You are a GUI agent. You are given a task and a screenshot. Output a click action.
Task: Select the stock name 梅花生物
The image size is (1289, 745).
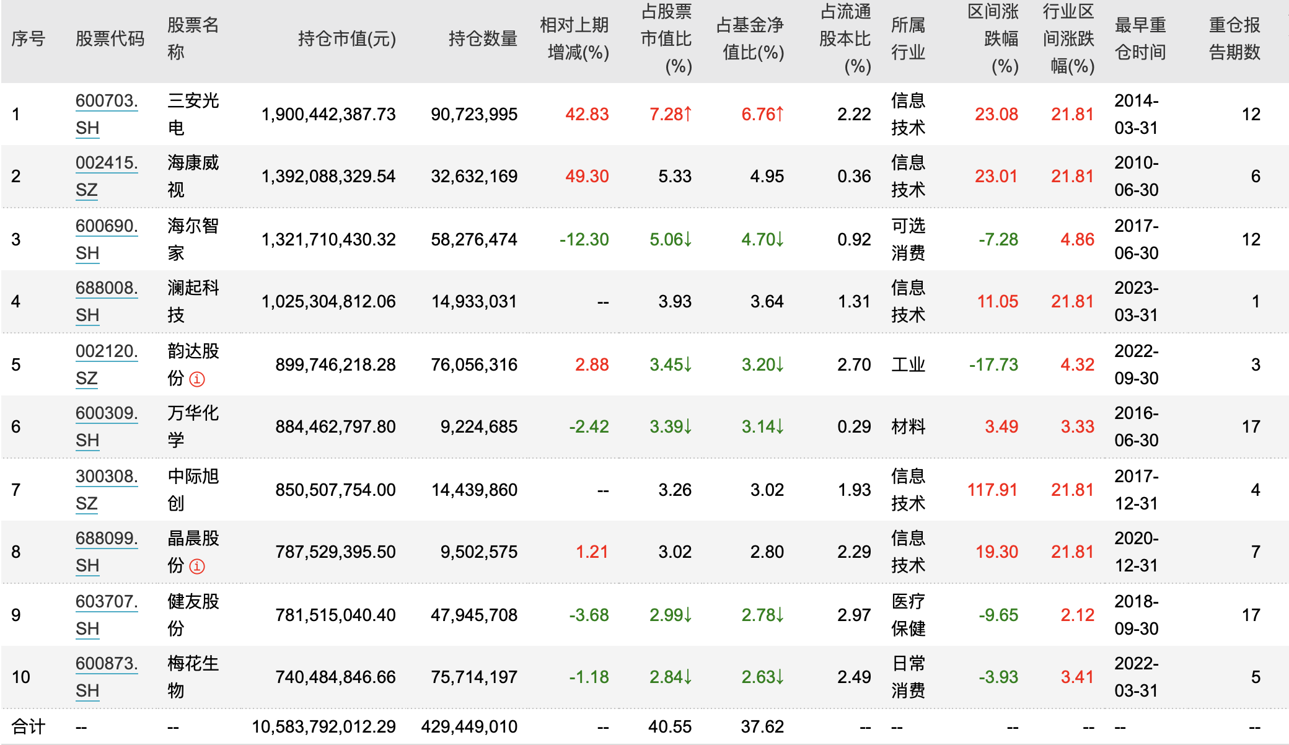[x=193, y=677]
